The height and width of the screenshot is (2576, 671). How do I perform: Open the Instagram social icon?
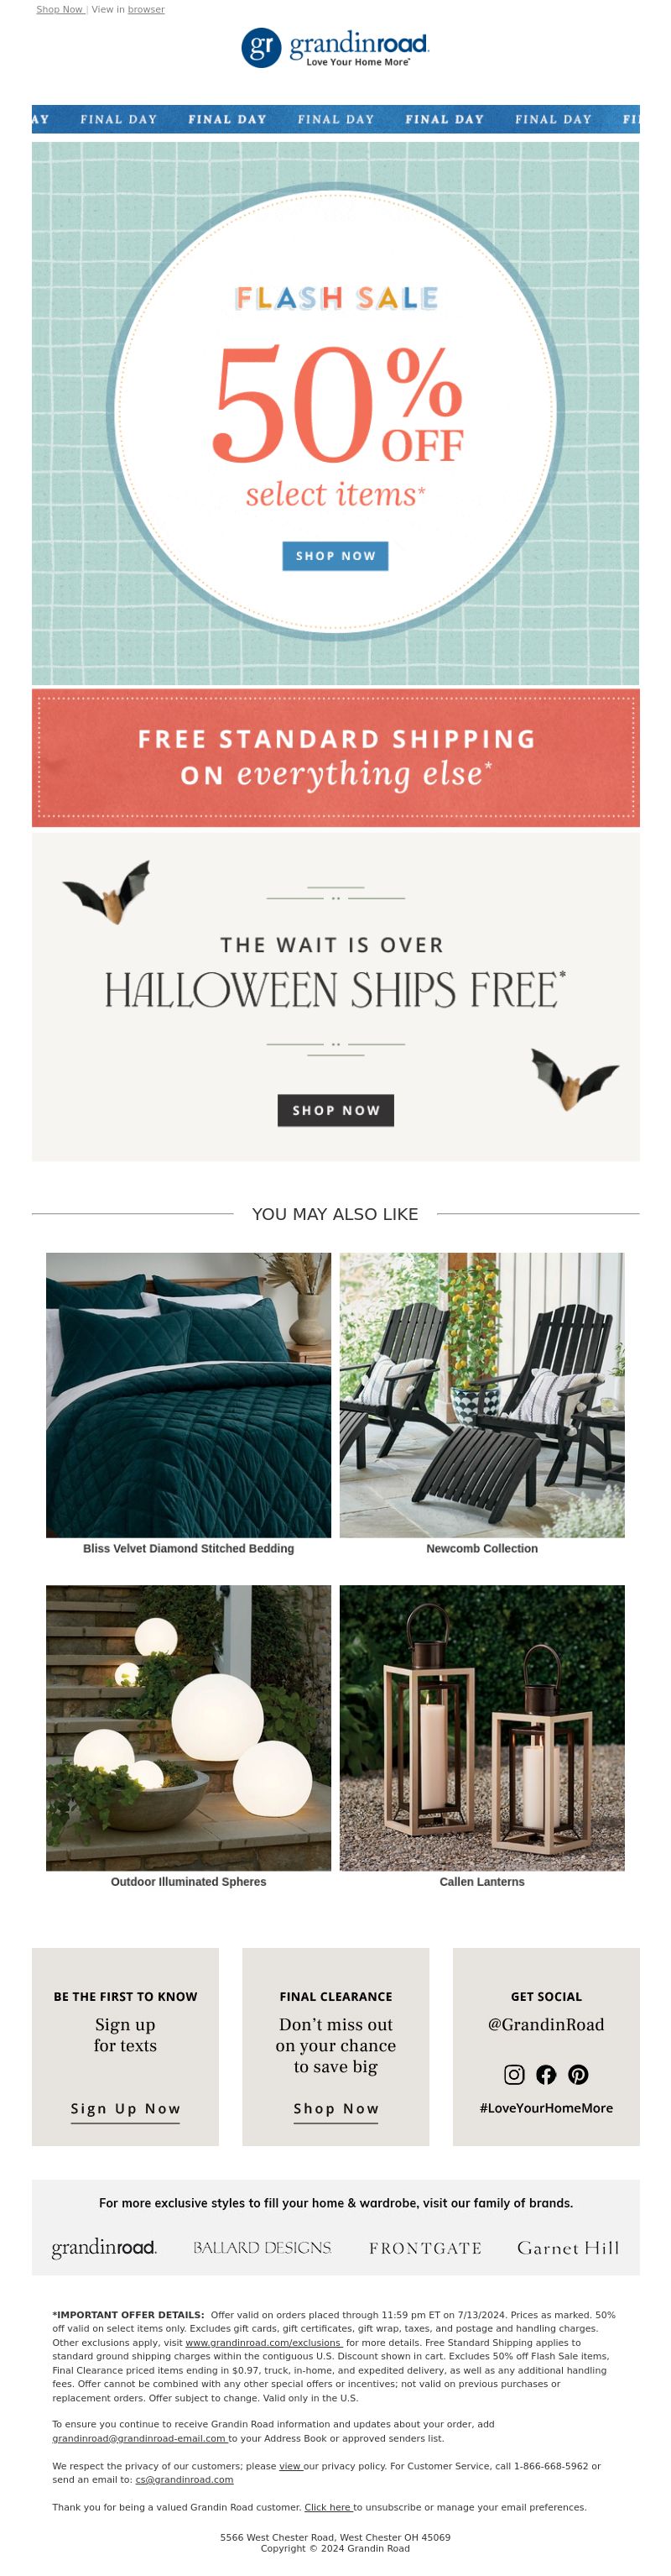514,2075
